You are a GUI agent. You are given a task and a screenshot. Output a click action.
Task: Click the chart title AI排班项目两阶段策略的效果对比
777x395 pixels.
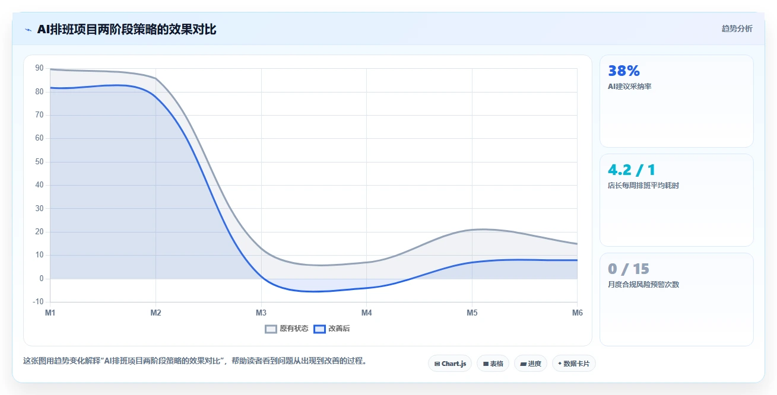coord(126,29)
